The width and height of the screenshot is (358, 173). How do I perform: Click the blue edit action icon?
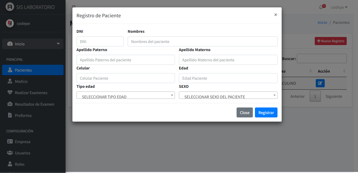pos(320,83)
